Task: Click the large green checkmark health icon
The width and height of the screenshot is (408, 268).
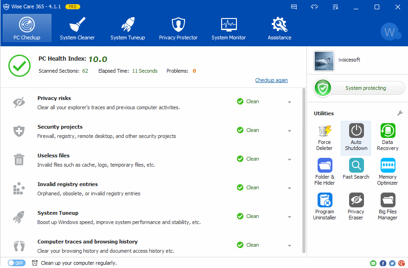Action: click(x=19, y=66)
